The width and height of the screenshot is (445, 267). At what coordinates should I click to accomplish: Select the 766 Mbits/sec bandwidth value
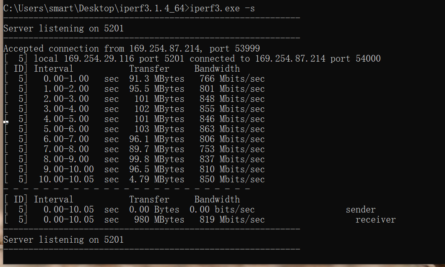(232, 79)
